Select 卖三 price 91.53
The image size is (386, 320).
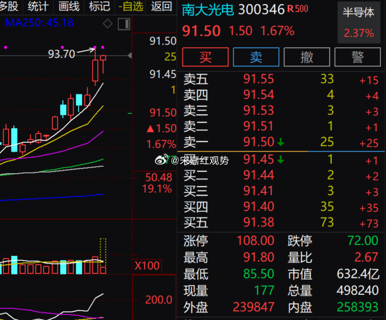coord(258,111)
